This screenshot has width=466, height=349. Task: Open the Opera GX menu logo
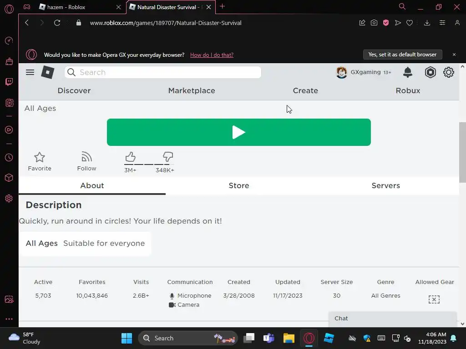[x=9, y=9]
